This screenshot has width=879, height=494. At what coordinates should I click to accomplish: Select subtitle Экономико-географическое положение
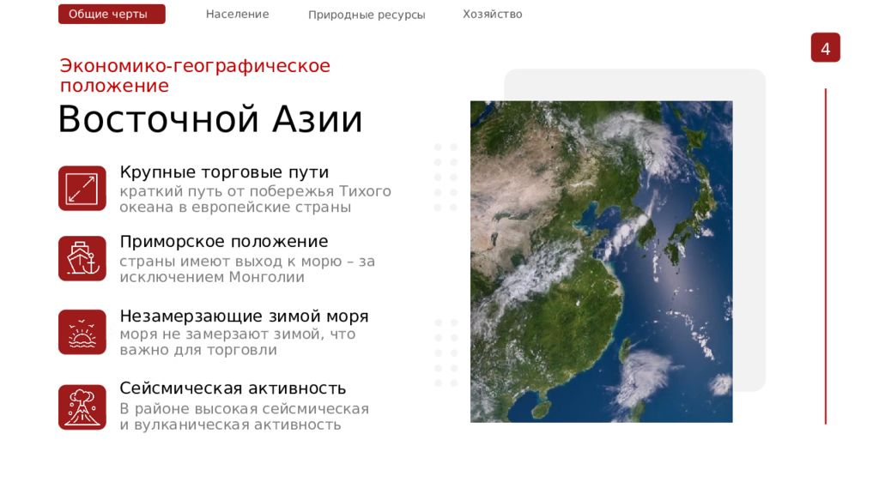[195, 75]
